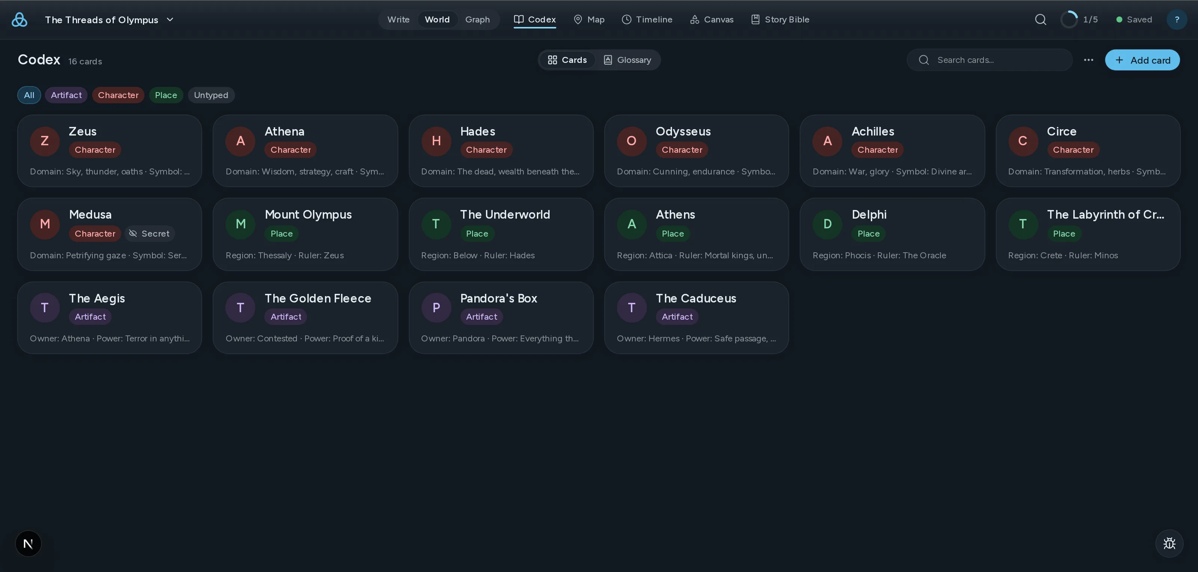Open the help question mark icon
Screen dimensions: 1198x572
1177,19
